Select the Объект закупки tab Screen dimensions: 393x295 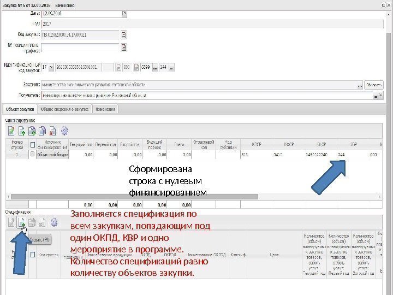pyautogui.click(x=20, y=109)
